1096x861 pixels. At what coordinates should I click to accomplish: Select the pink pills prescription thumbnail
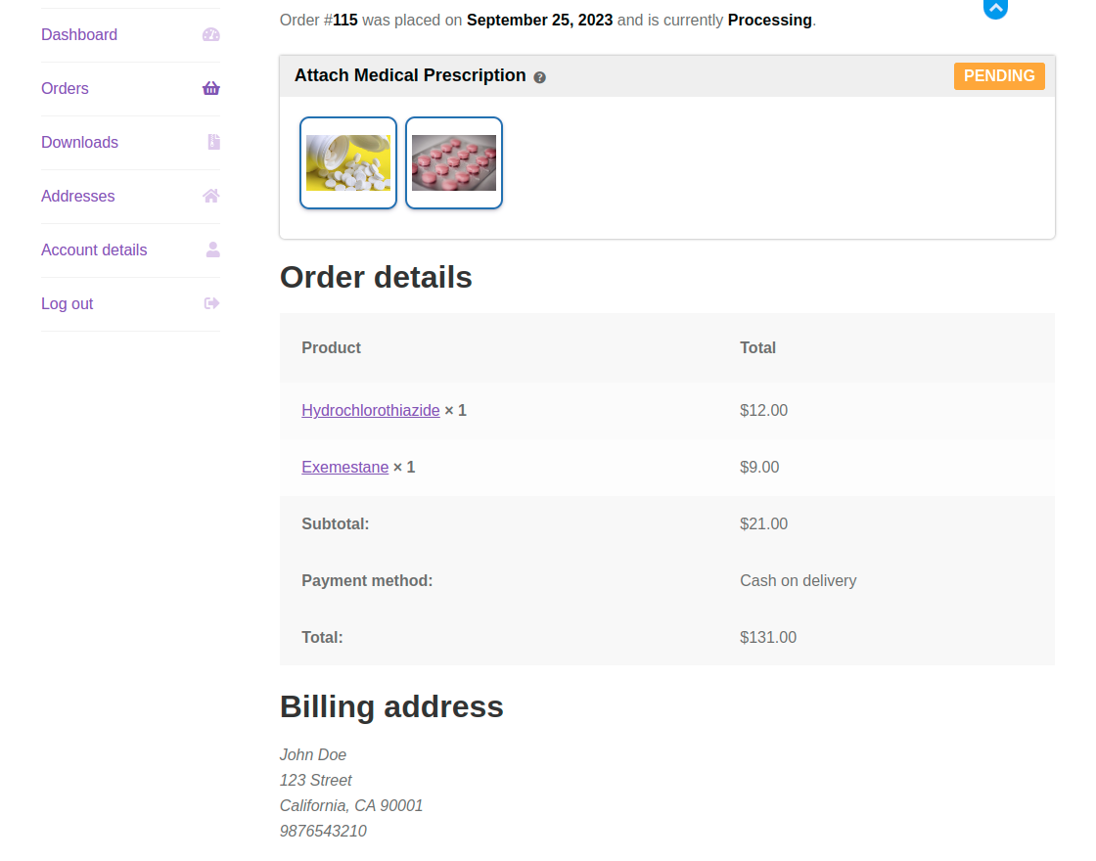tap(453, 162)
